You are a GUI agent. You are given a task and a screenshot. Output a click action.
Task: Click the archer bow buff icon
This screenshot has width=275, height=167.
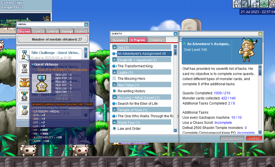237,4
